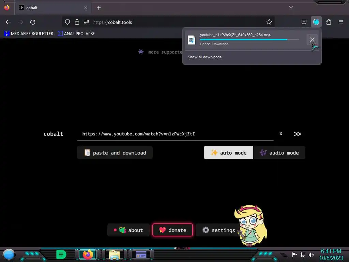
Task: Click the downloading mp4 file icon
Action: pos(192,40)
